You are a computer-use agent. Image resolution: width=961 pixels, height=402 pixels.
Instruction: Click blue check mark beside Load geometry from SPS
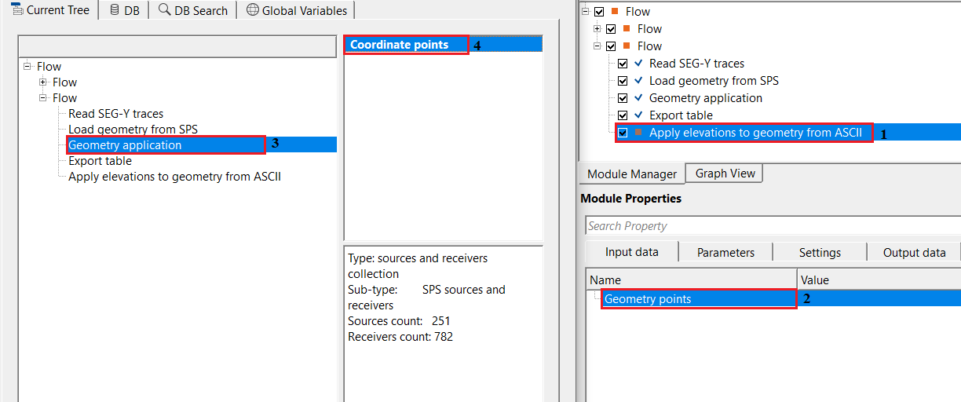[x=638, y=81]
